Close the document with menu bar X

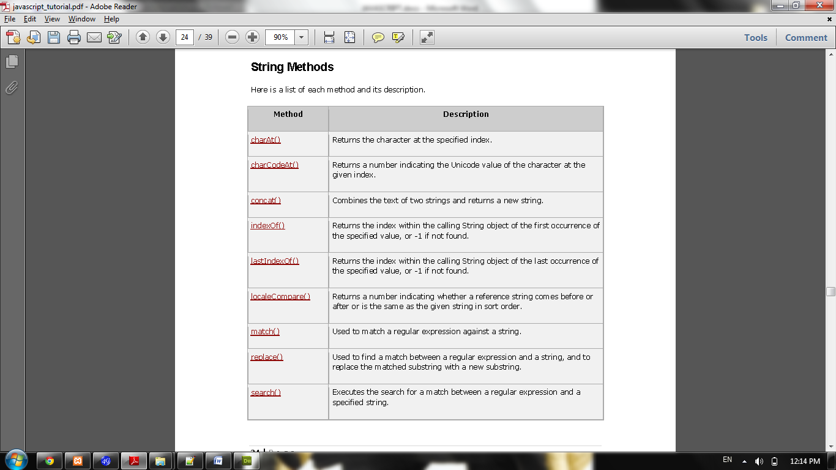click(x=830, y=20)
